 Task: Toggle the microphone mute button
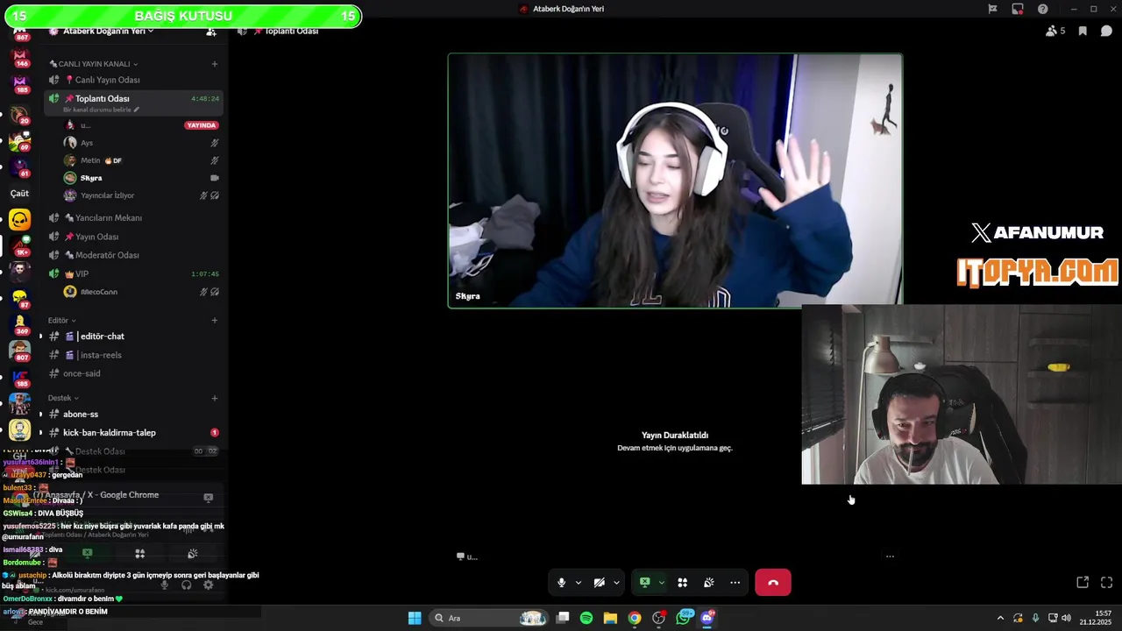[562, 583]
